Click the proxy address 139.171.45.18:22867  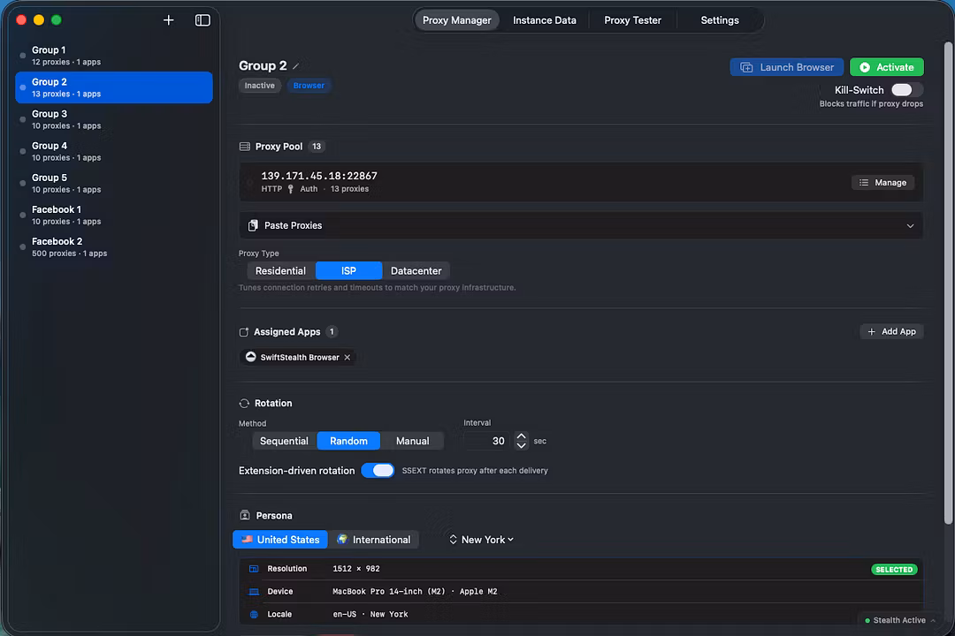point(319,176)
